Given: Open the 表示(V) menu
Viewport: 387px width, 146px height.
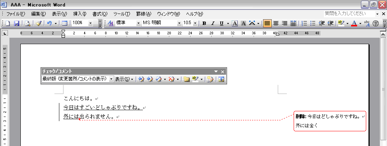Looking at the screenshot, I should tap(59, 14).
